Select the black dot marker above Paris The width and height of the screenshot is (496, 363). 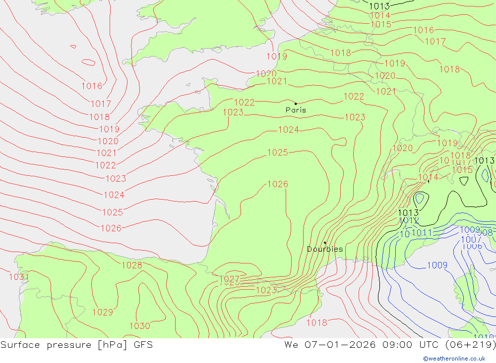click(296, 104)
